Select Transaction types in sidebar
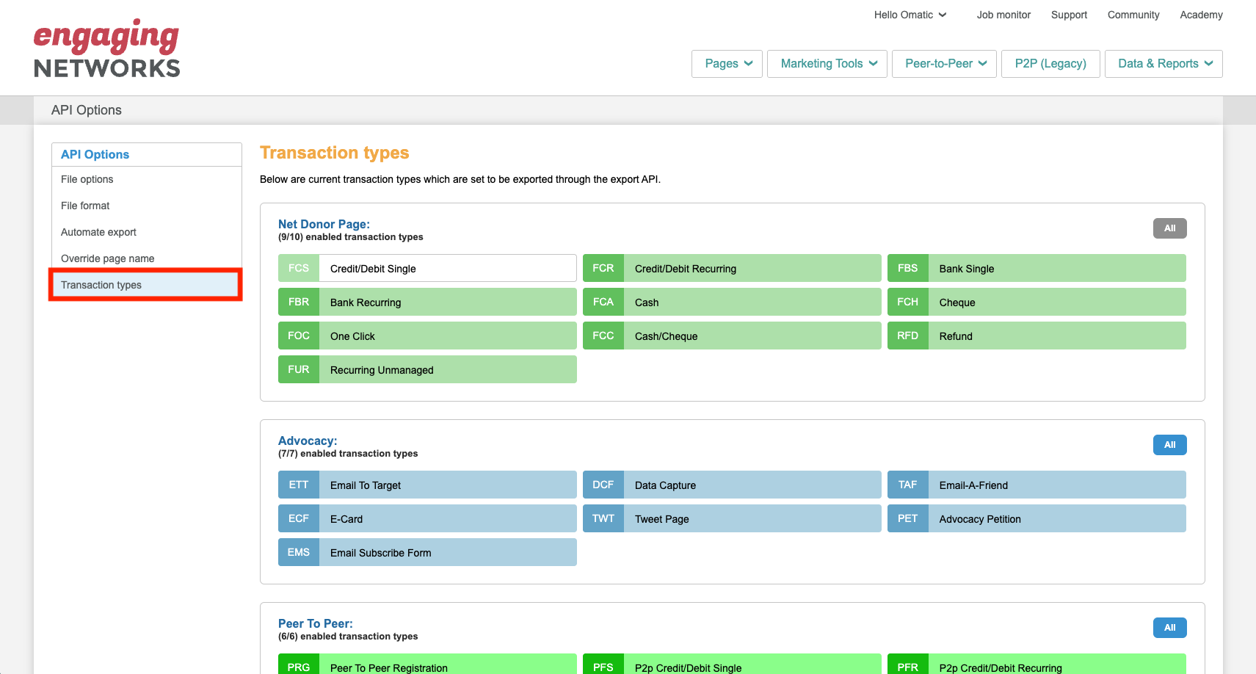The image size is (1256, 674). 146,285
